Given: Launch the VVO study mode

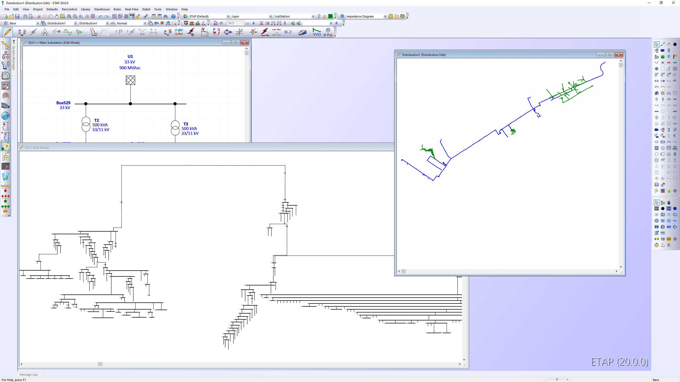Looking at the screenshot, I should (316, 32).
